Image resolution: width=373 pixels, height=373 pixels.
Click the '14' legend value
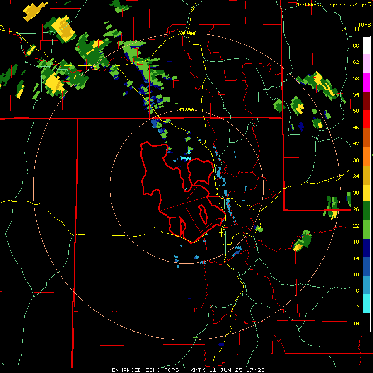(x=356, y=258)
